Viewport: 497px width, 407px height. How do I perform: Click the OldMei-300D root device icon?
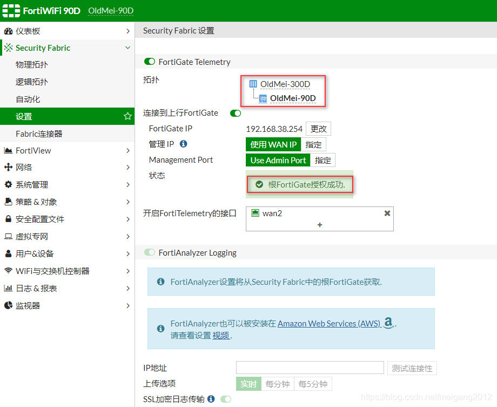(253, 84)
